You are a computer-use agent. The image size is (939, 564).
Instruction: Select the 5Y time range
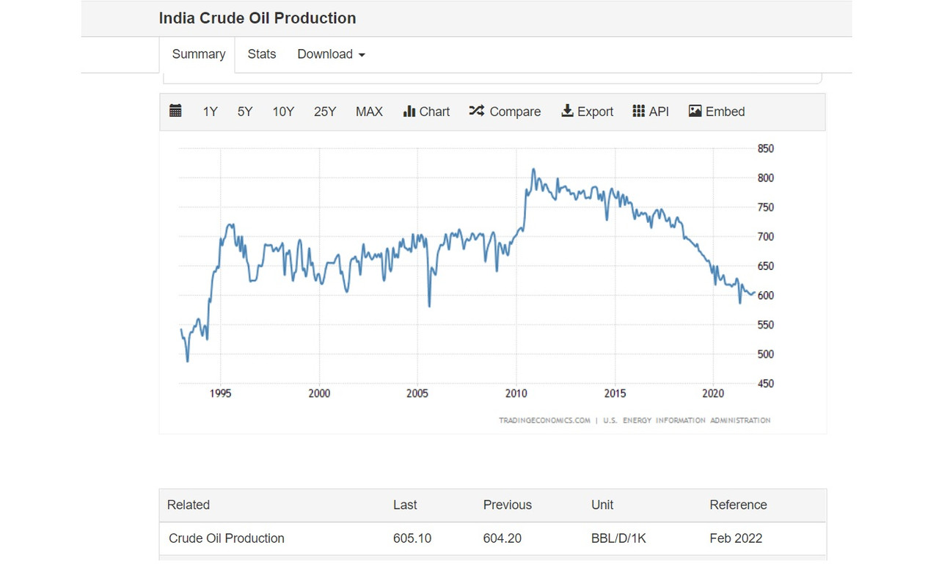click(245, 111)
